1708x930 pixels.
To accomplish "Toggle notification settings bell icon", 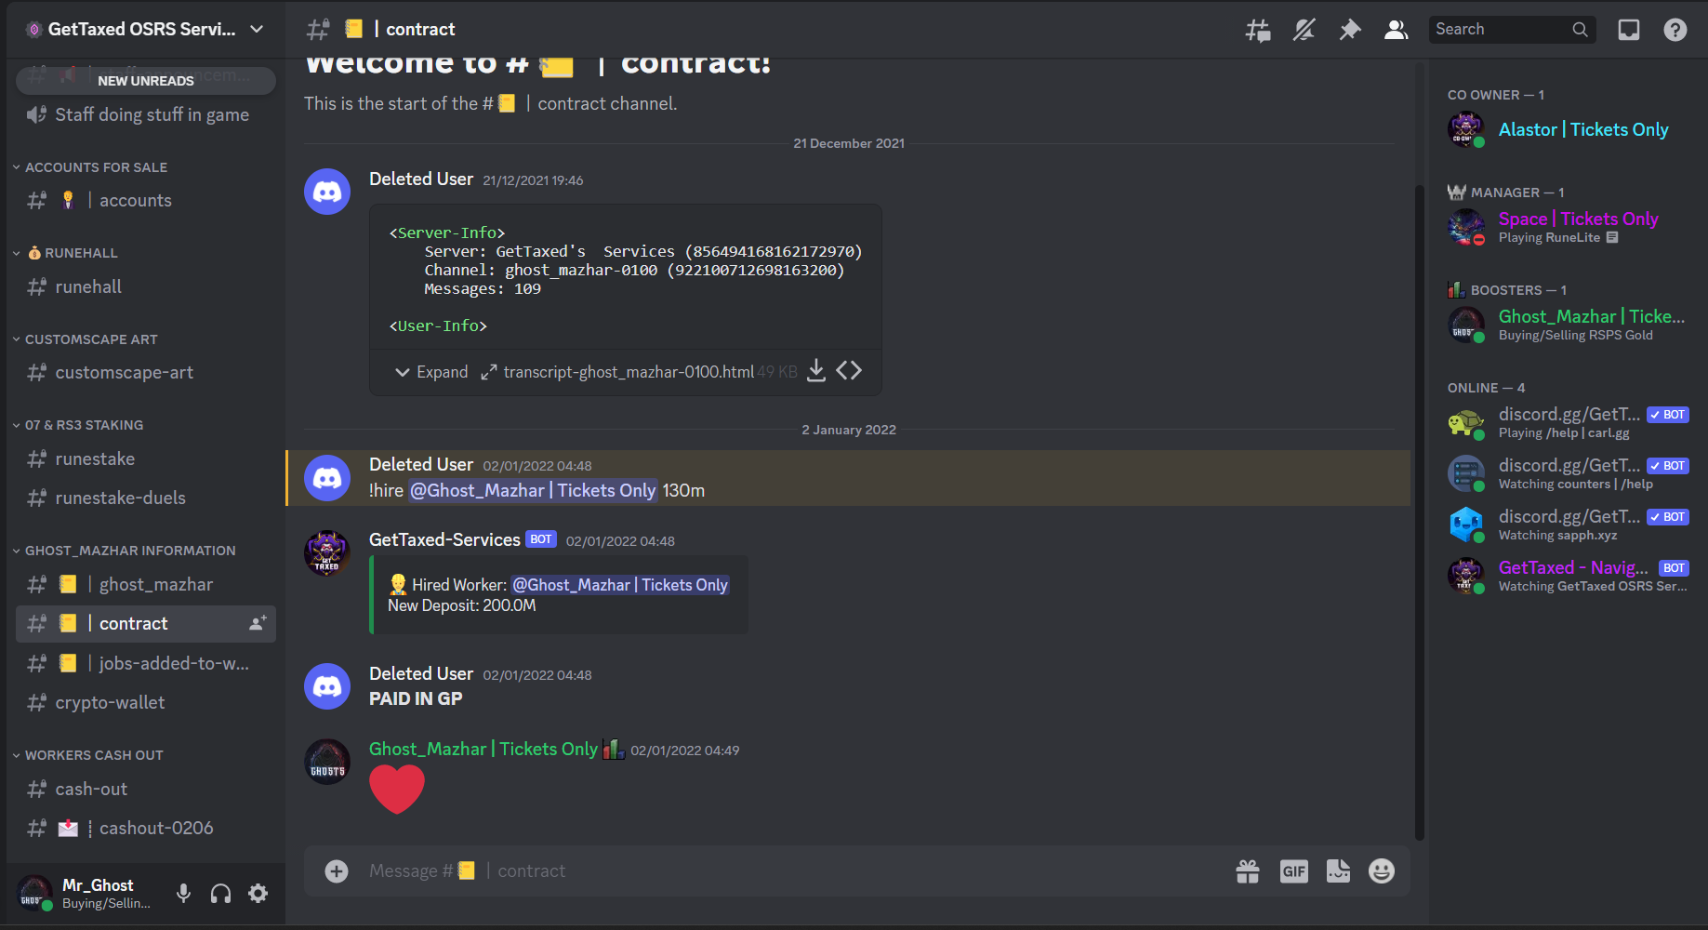I will pos(1304,30).
